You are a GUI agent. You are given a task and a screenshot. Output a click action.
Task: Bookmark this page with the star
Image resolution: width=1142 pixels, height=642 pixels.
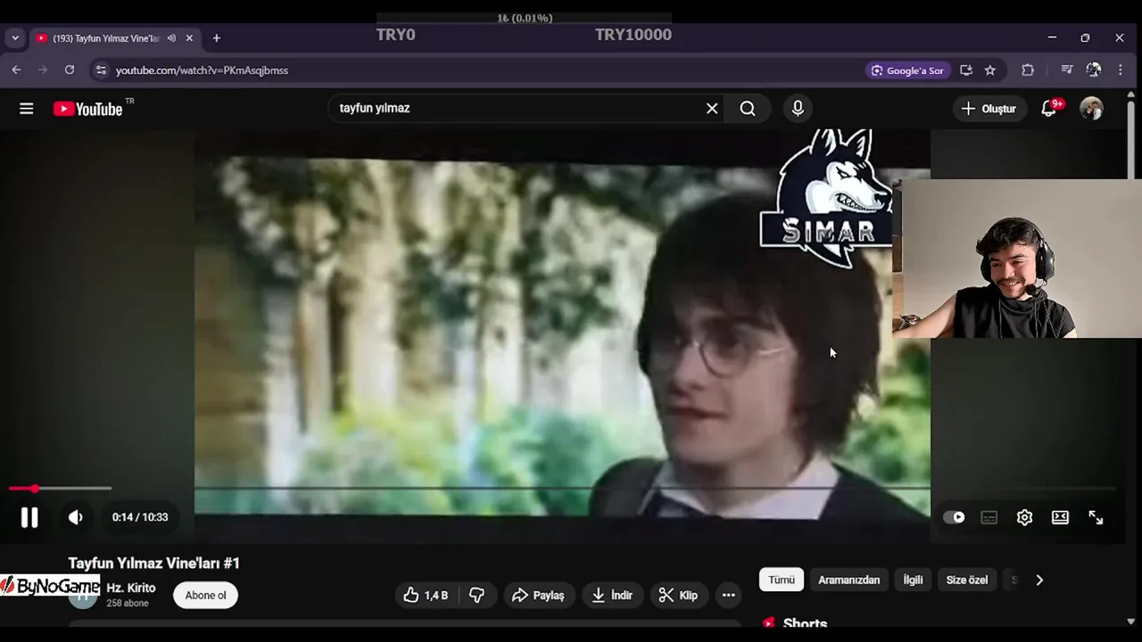tap(990, 70)
